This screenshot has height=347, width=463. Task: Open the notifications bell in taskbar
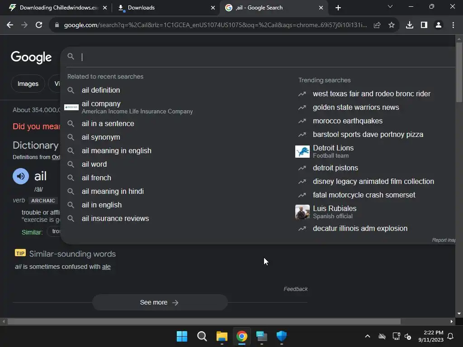[451, 336]
